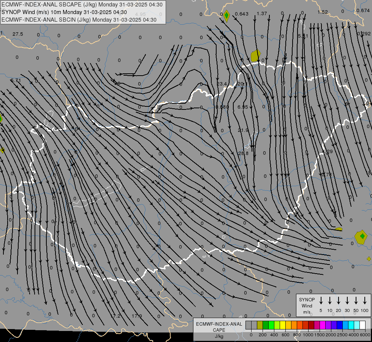
Task: Click the 10 m/s wind arrow in legend
Action: pyautogui.click(x=330, y=301)
